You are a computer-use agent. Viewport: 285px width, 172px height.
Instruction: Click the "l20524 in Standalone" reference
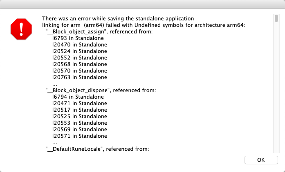click(79, 51)
